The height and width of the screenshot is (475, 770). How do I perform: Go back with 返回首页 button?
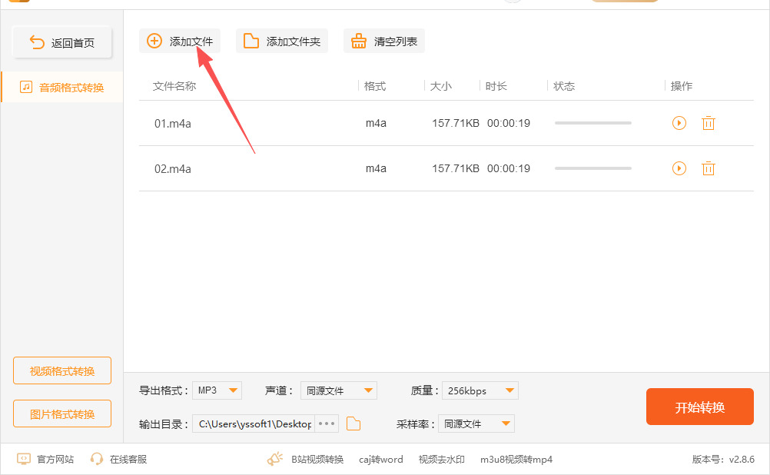point(62,43)
